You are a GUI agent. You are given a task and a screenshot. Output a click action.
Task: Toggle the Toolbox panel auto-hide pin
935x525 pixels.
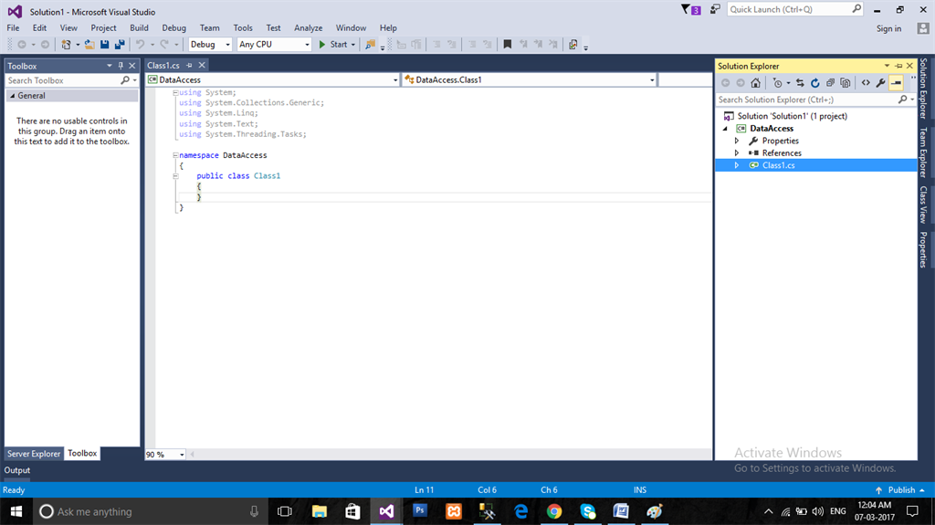click(121, 66)
